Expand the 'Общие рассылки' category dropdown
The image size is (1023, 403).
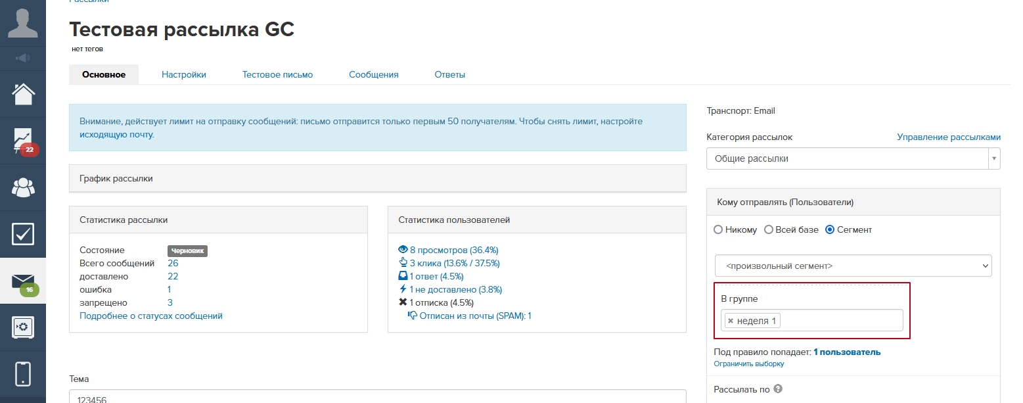coord(853,158)
